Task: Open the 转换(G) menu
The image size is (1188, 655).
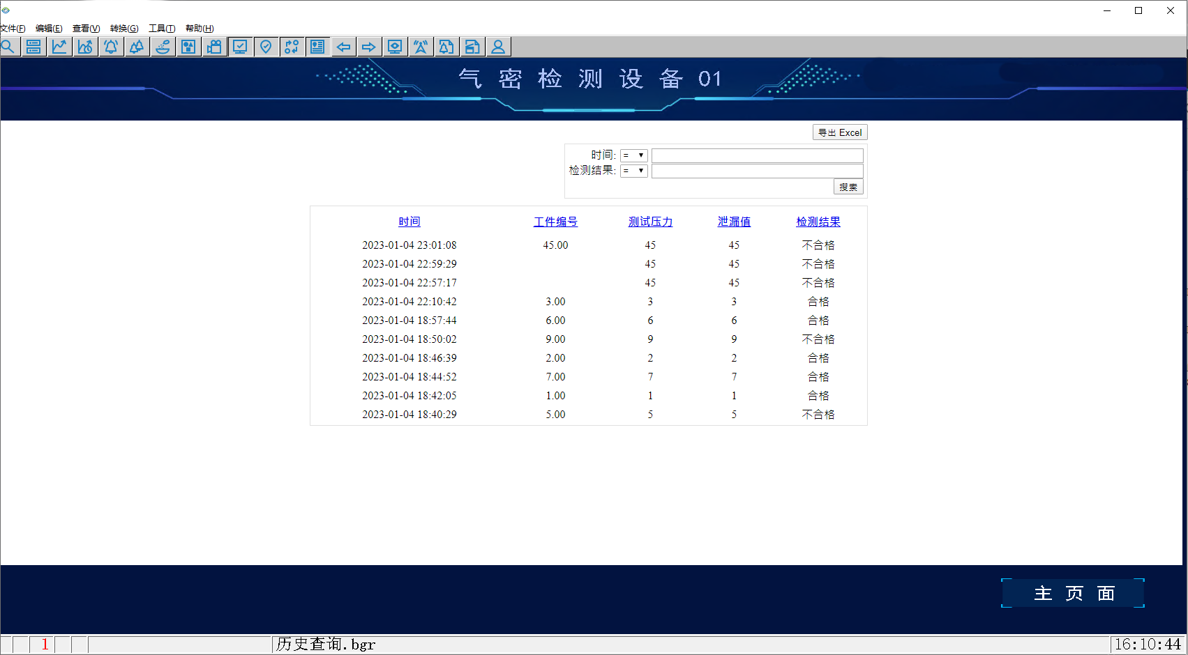Action: click(124, 29)
